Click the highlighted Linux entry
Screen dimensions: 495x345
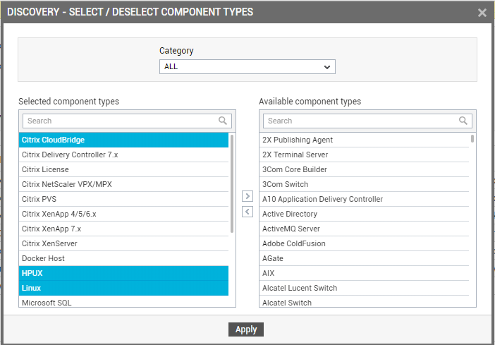(x=123, y=288)
